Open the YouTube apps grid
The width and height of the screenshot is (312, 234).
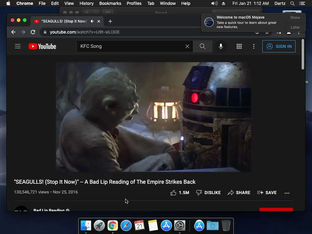[239, 46]
